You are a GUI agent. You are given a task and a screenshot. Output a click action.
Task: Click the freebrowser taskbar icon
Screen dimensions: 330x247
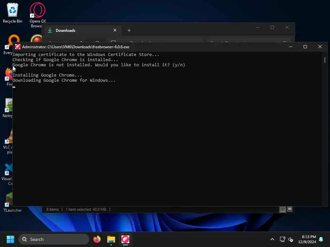point(125,239)
